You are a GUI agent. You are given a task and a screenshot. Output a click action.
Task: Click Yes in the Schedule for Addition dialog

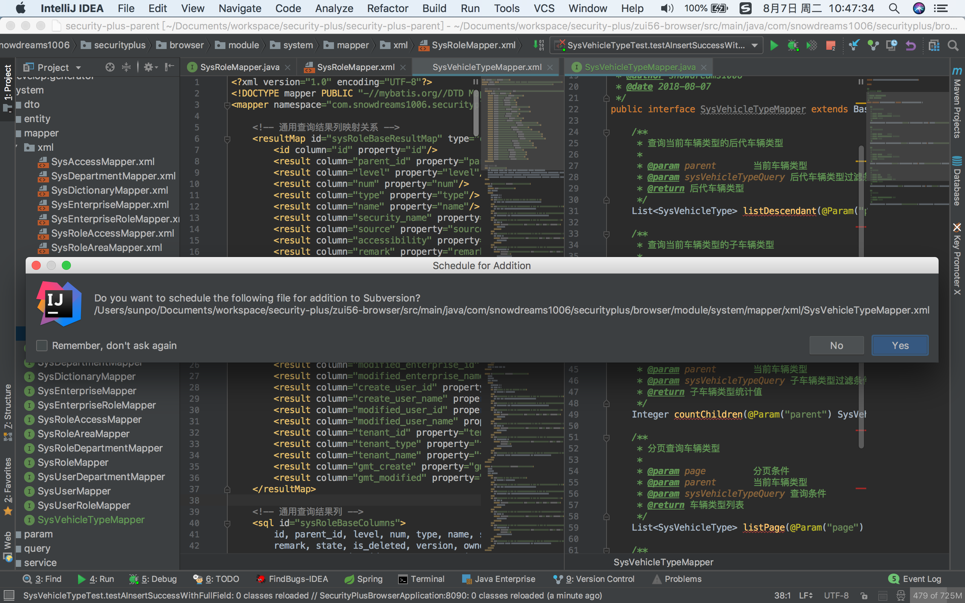coord(900,345)
